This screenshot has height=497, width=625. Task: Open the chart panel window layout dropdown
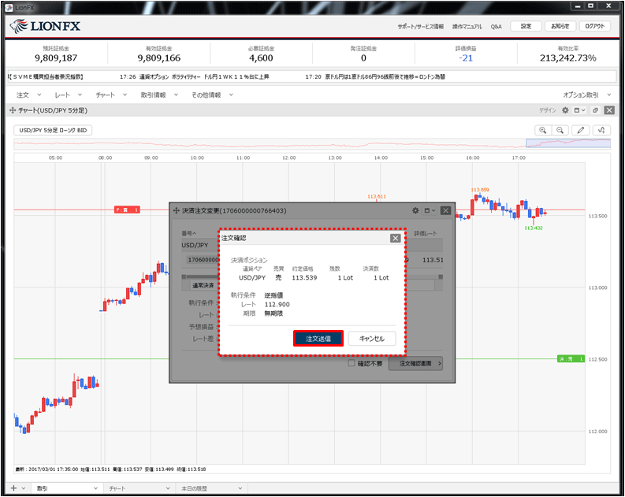point(579,110)
